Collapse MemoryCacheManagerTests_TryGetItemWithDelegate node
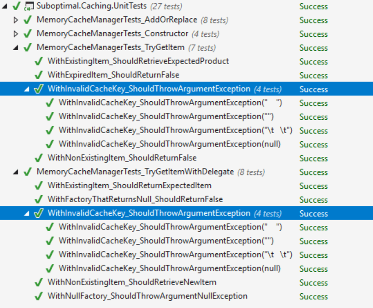373x308 pixels. point(16,172)
